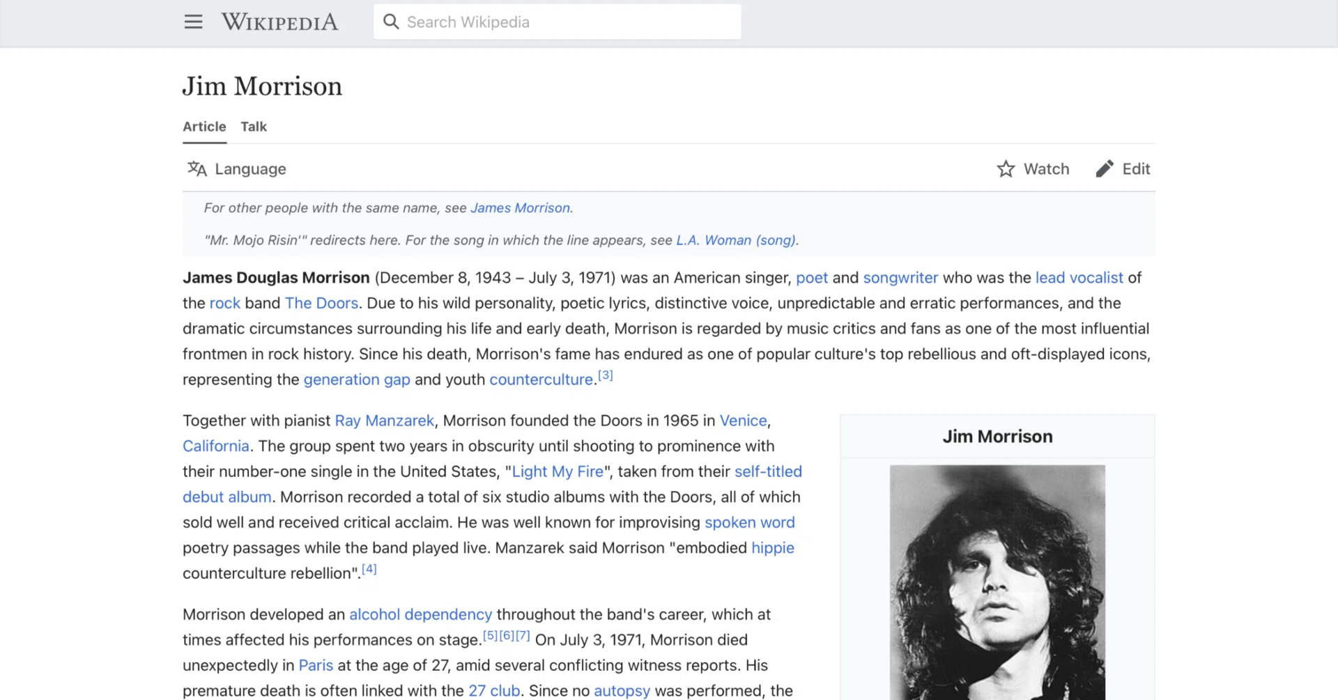Viewport: 1338px width, 700px height.
Task: Jump to citation [6]
Action: click(507, 636)
